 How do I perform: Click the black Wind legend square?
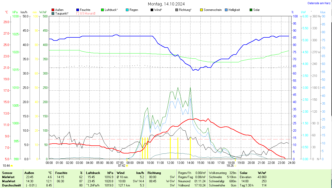coord(152,10)
